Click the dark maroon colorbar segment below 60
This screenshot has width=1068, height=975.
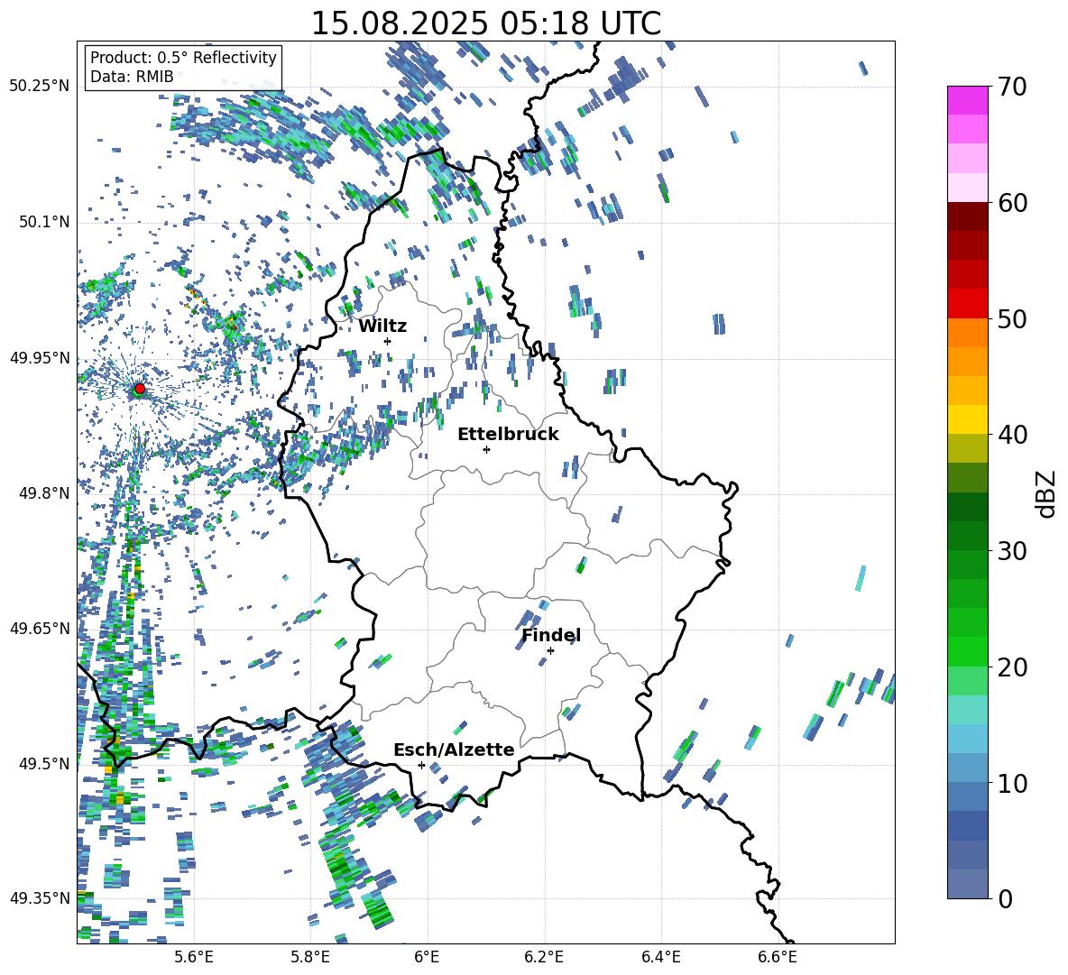tap(967, 216)
